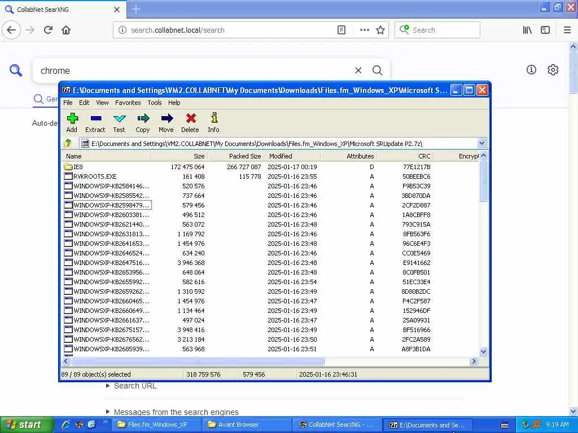Expand the Search URL section

131,386
